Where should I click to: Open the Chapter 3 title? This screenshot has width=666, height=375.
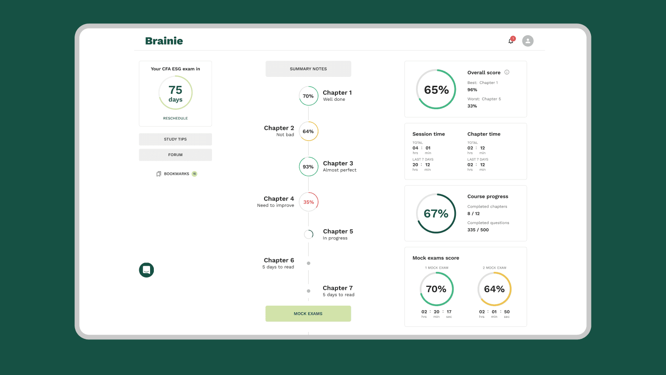pyautogui.click(x=338, y=163)
